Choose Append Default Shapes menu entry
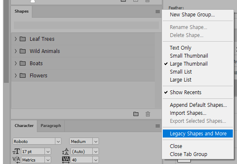237x164 pixels. pyautogui.click(x=198, y=105)
